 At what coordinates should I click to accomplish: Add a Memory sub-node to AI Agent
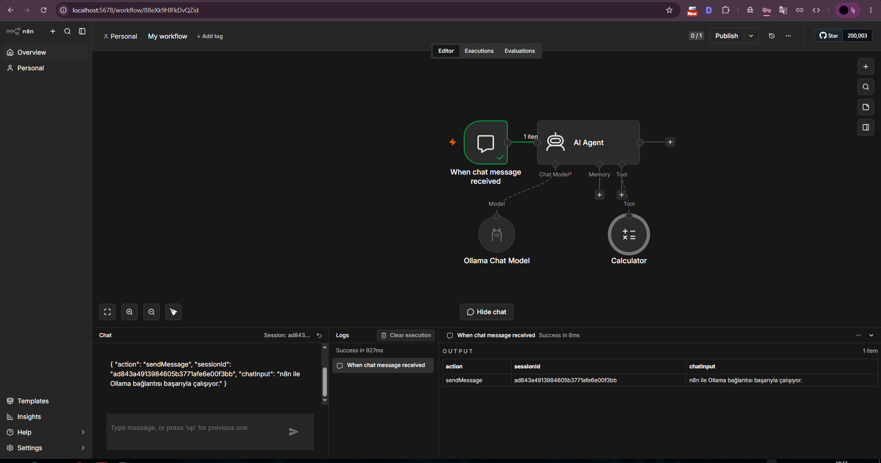click(600, 195)
